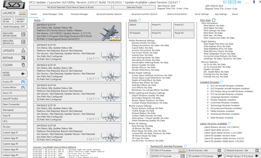
Task: Choose Preset #2
Action: 161,34
